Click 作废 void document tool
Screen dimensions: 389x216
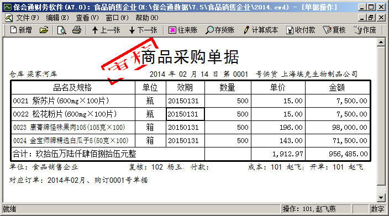click(x=365, y=30)
